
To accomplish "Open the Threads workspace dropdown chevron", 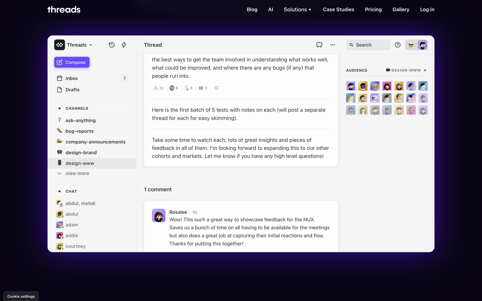I will point(91,45).
